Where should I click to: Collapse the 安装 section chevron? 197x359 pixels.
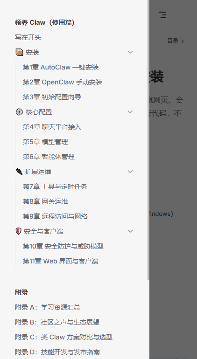(x=130, y=52)
